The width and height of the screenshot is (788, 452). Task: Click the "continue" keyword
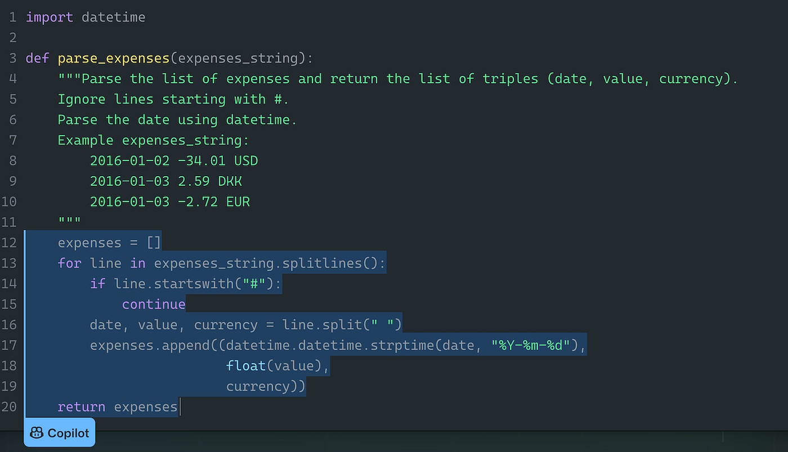(154, 305)
